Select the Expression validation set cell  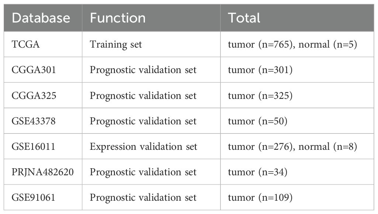click(143, 146)
